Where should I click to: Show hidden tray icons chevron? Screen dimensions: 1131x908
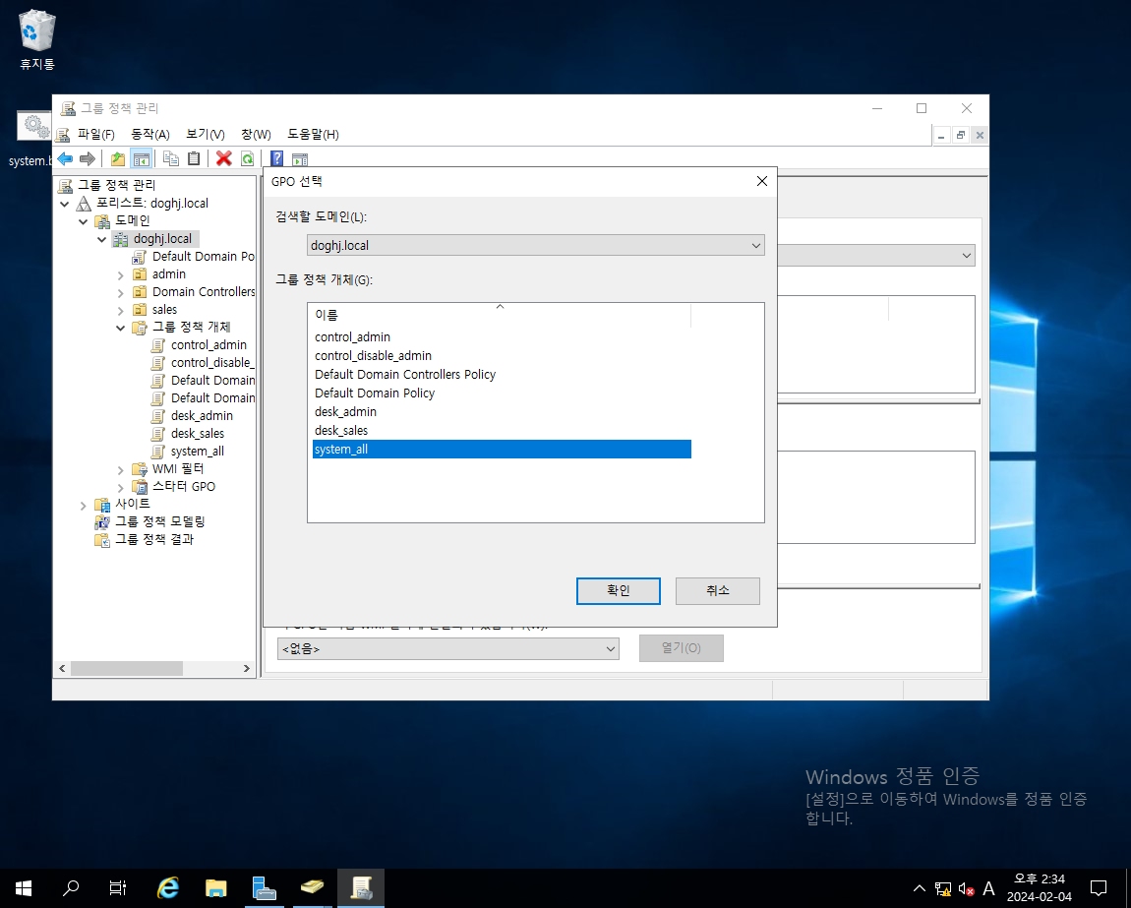(919, 887)
